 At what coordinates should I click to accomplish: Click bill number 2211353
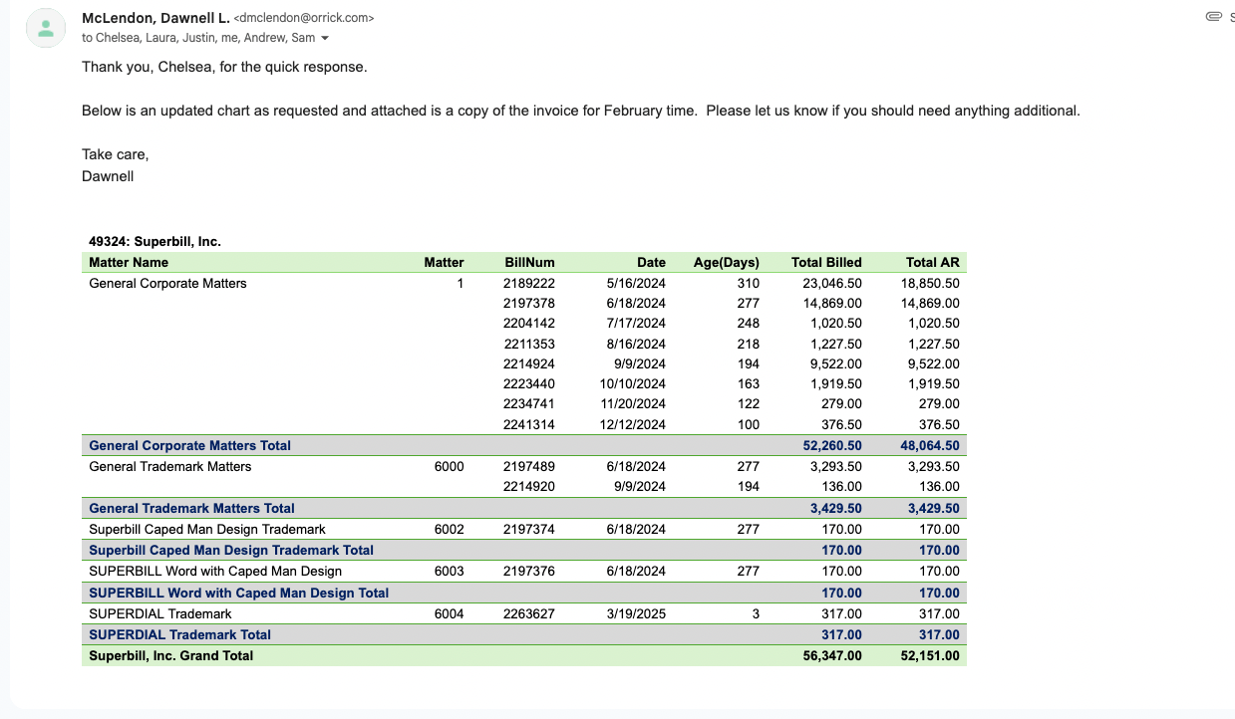click(x=529, y=344)
